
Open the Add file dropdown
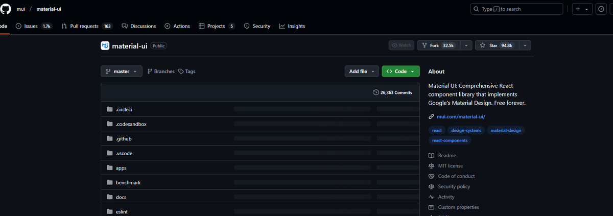(x=362, y=71)
